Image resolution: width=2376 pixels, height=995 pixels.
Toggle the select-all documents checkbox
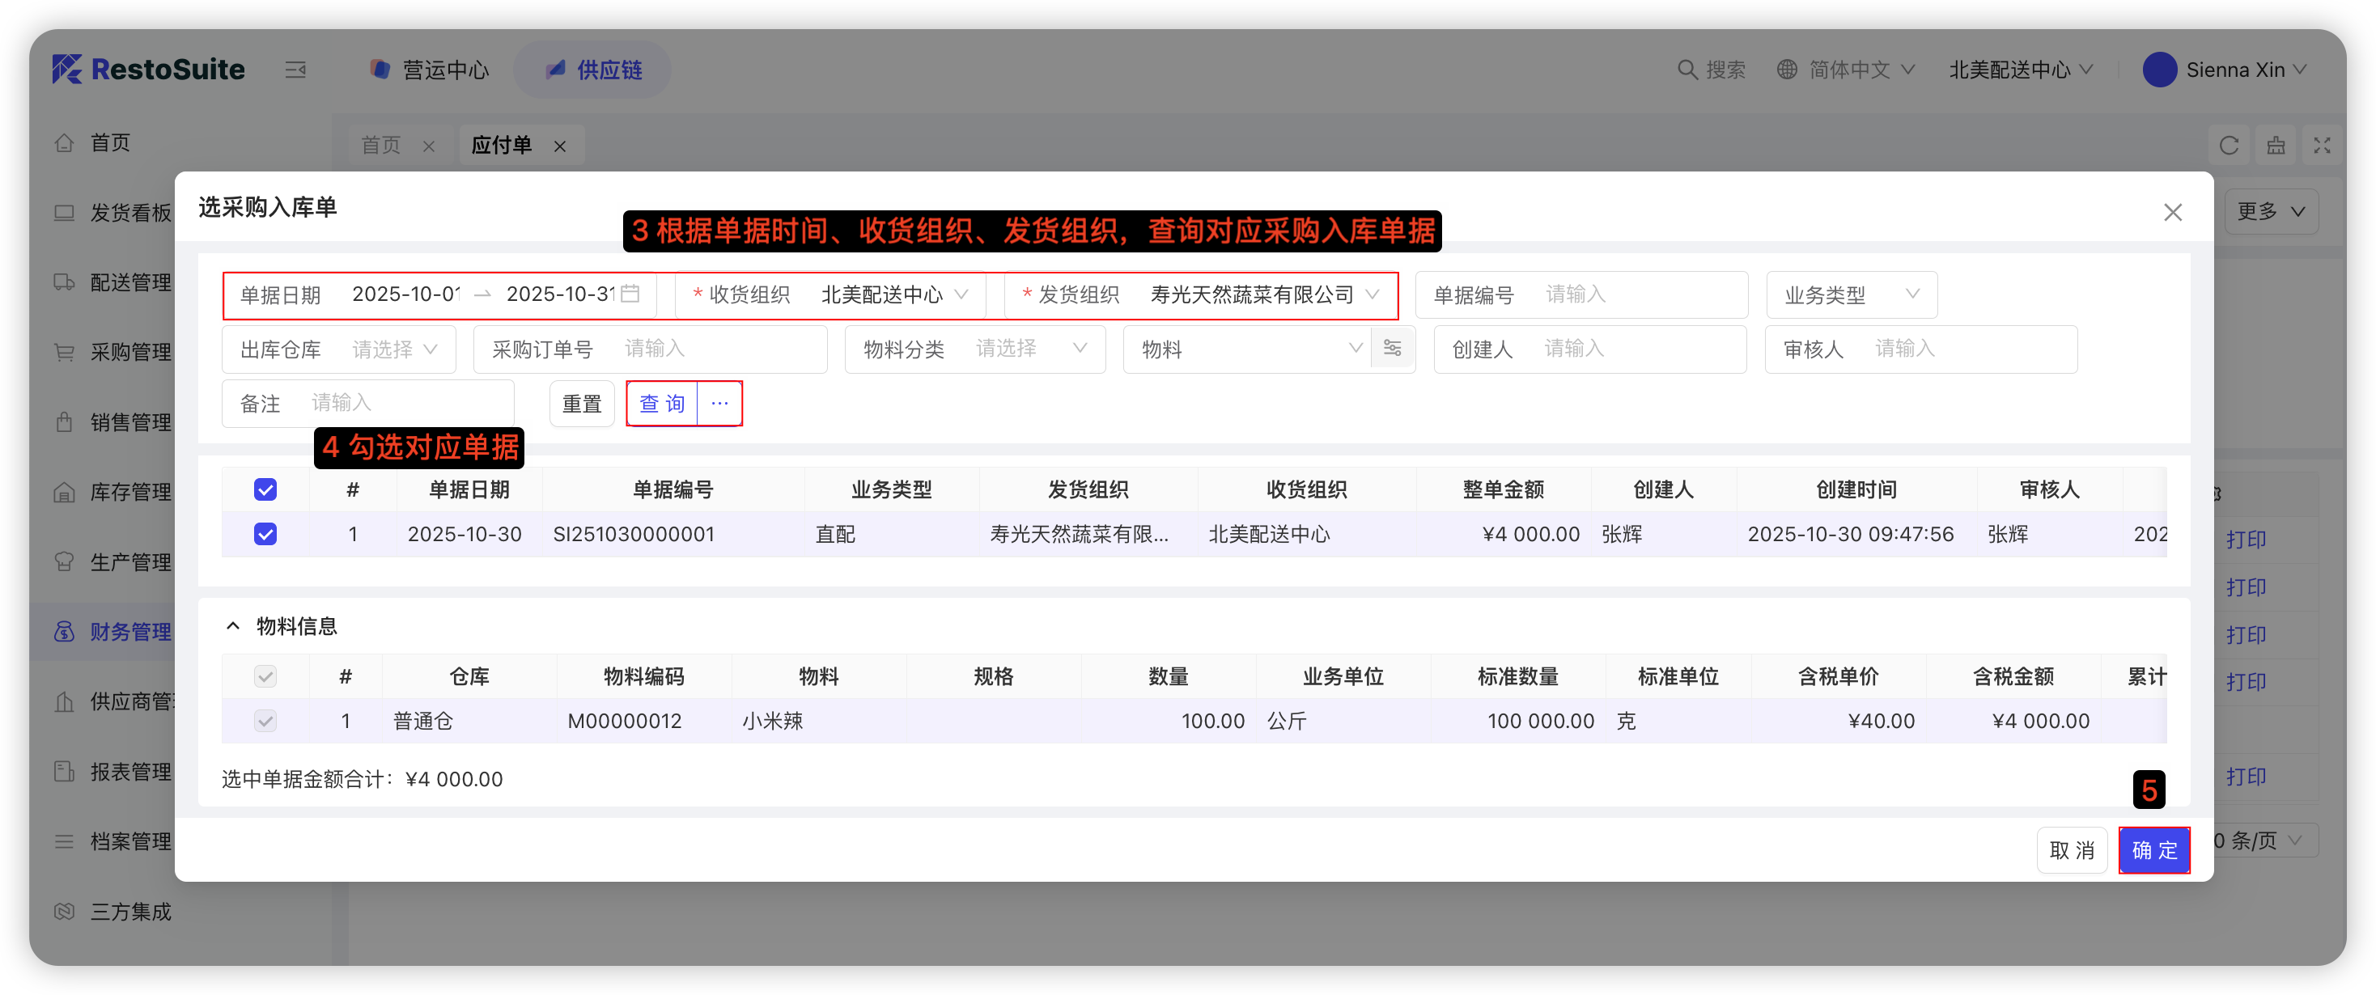[x=265, y=489]
